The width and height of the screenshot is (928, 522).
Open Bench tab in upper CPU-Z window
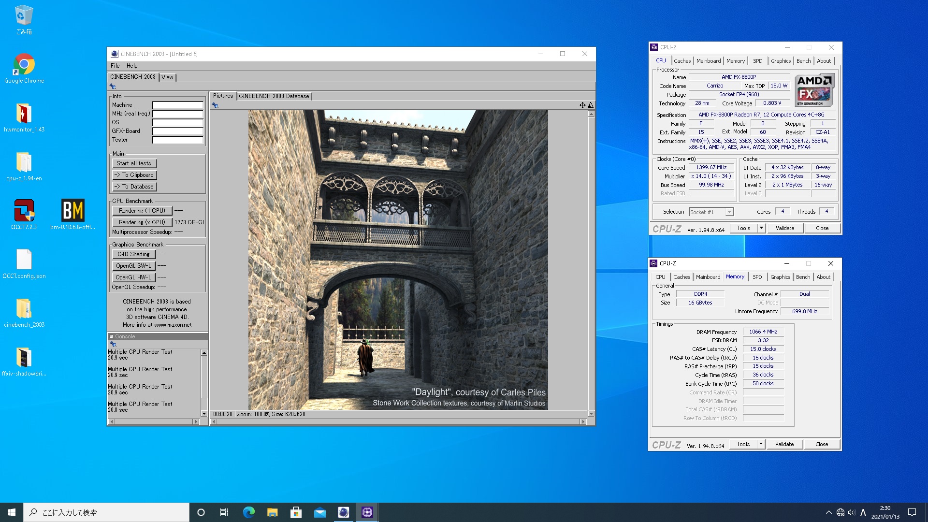[x=803, y=61]
